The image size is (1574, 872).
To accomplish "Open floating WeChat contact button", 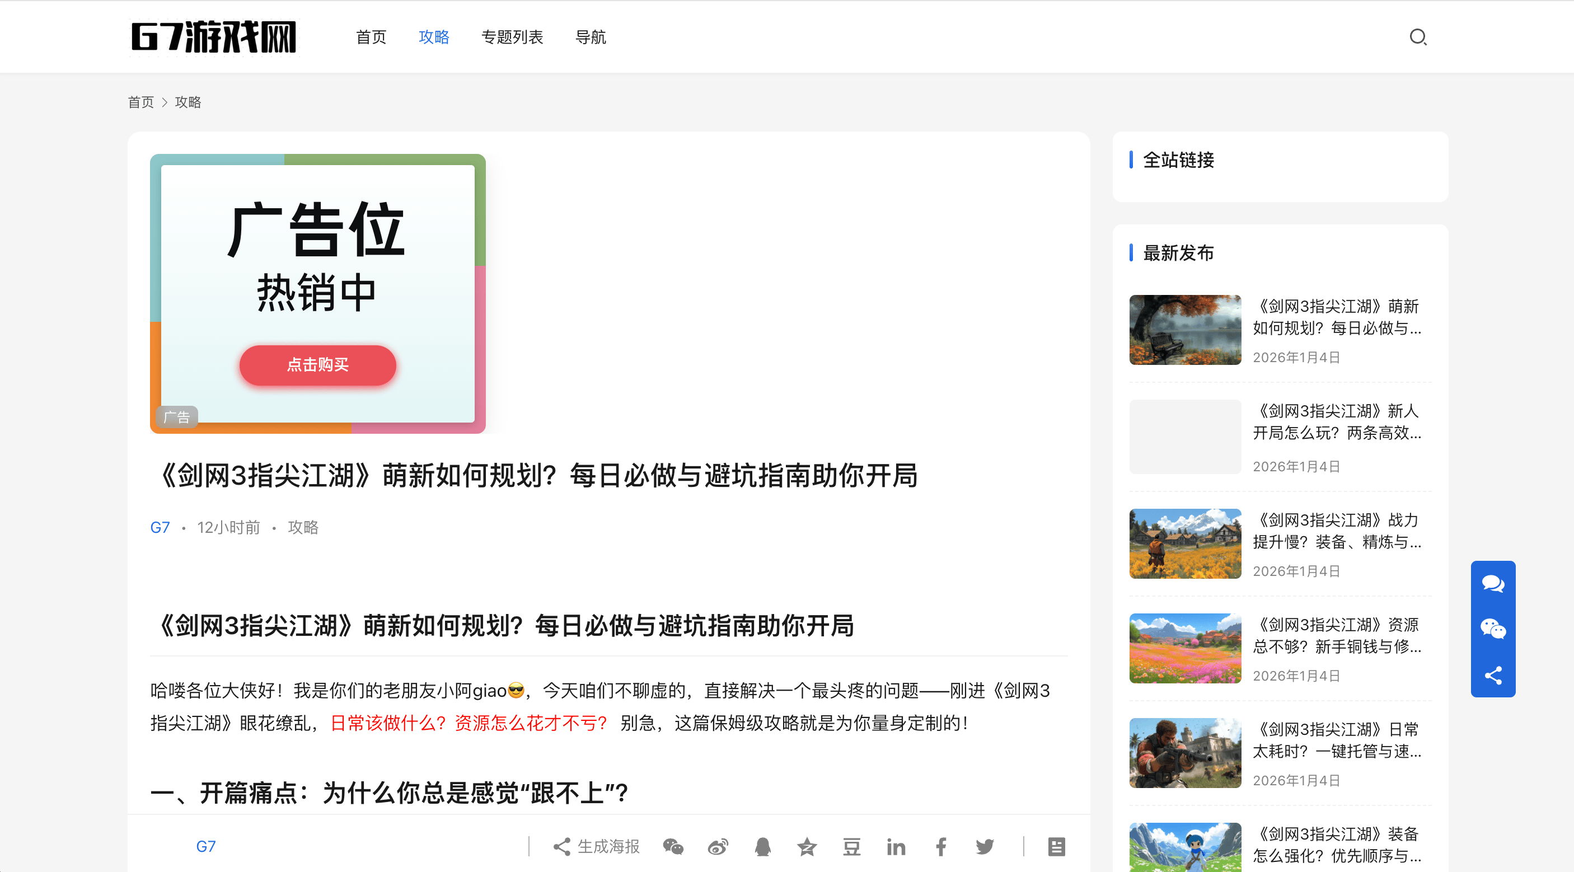I will [x=1493, y=629].
